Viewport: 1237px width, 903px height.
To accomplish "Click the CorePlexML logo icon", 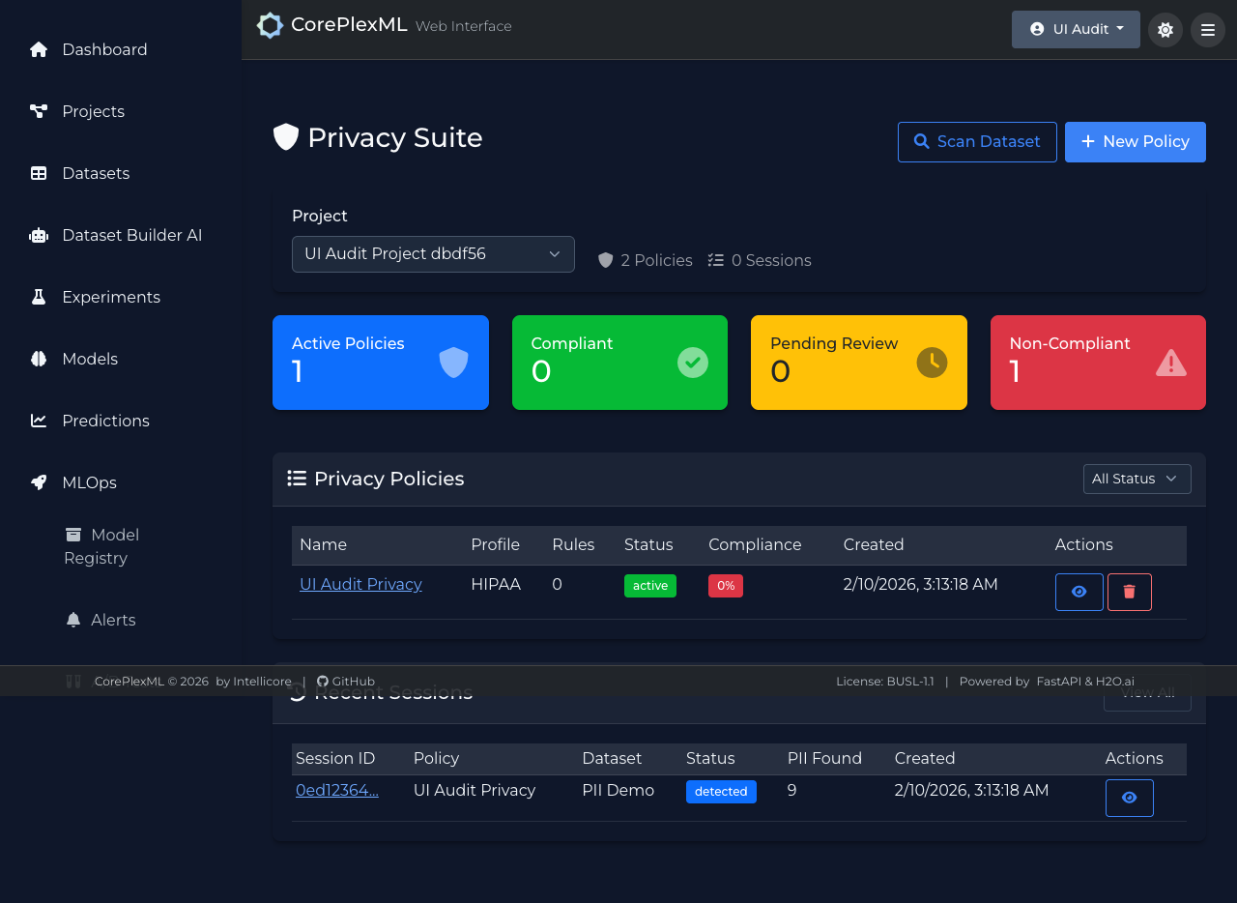I will click(x=270, y=26).
